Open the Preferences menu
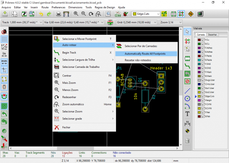Image resolution: width=229 pixels, height=163 pixels. click(58, 7)
